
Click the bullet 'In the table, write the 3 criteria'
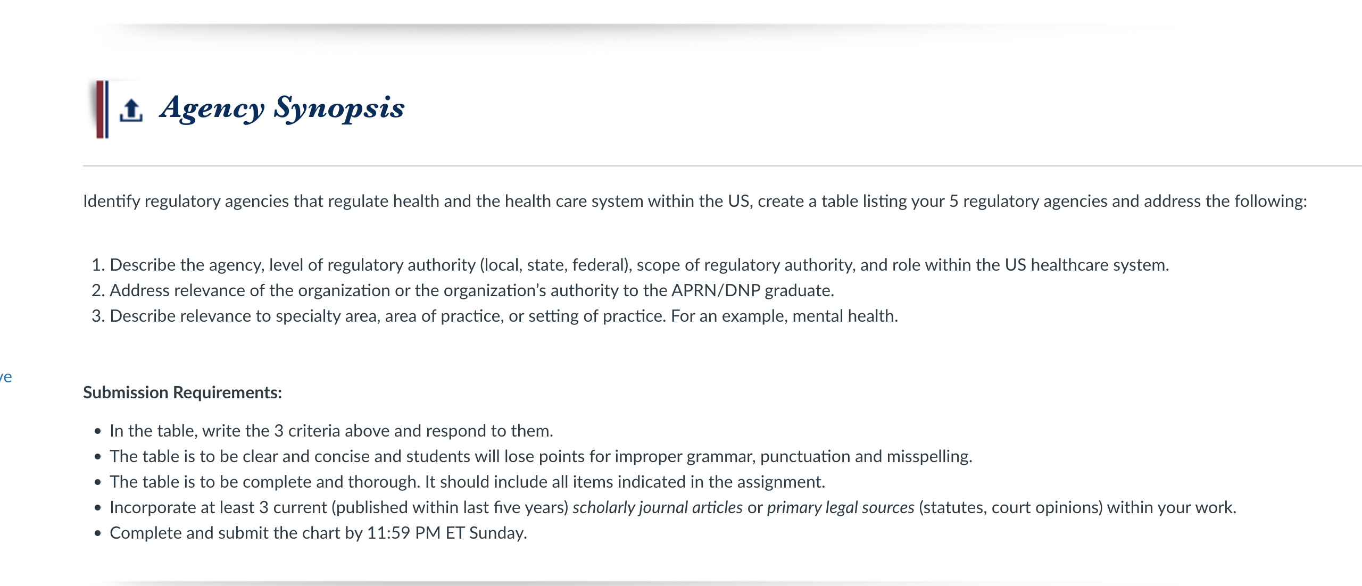tap(331, 431)
